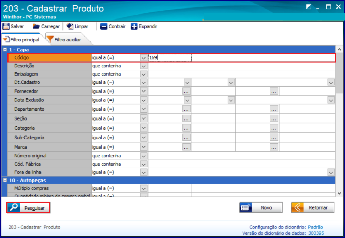
Task: Click the Limpar eraser icon
Action: tap(70, 26)
